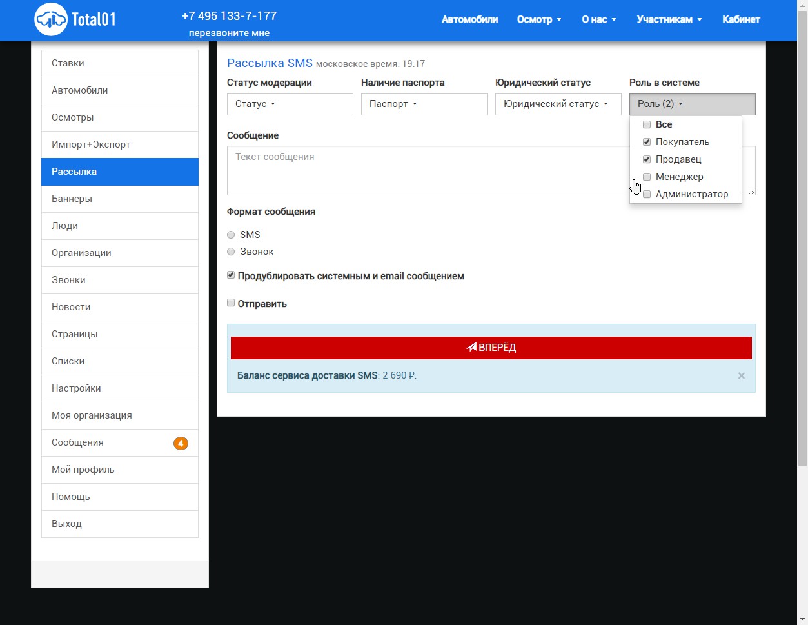Open Ставки in the sidebar
The height and width of the screenshot is (625, 808).
[120, 63]
